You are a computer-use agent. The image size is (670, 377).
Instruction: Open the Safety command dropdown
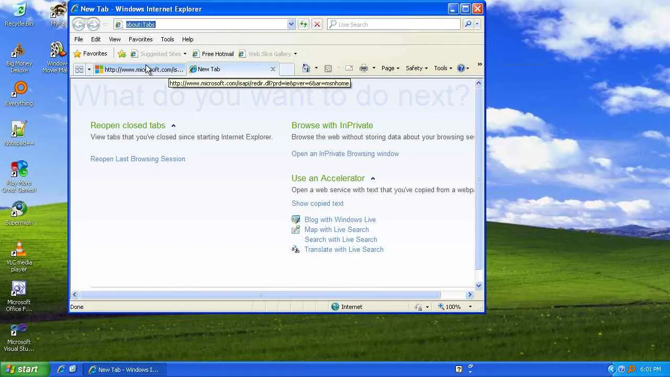tap(417, 68)
